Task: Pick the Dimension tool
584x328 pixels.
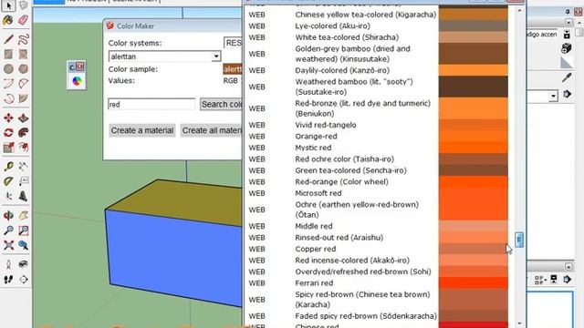Action: [x=23, y=166]
